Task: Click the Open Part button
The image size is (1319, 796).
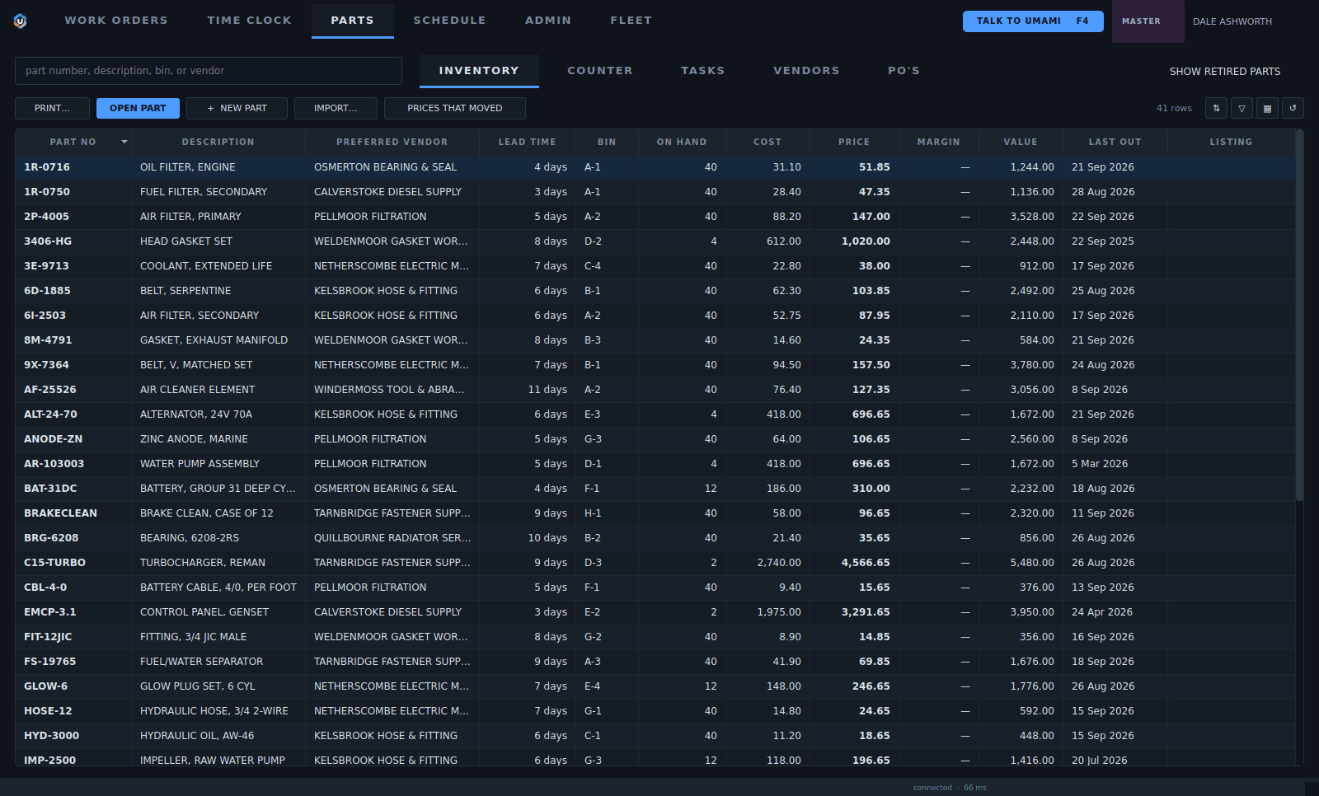Action: (x=138, y=108)
